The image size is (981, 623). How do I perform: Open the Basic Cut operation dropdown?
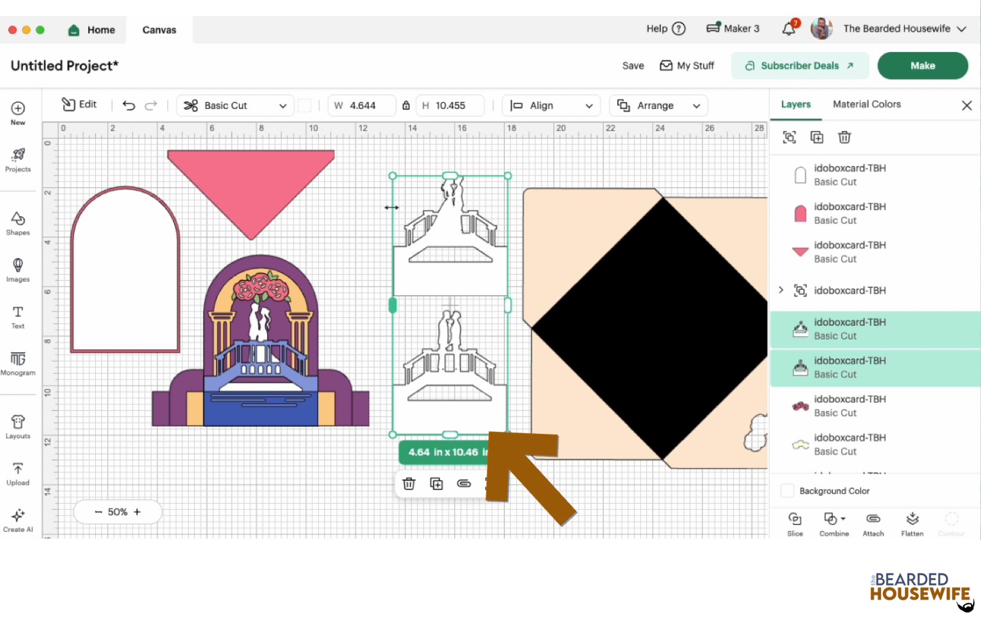235,105
